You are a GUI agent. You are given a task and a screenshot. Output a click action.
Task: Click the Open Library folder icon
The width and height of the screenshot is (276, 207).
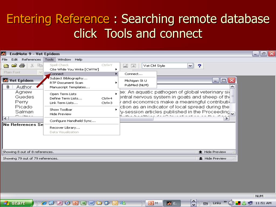(x=14, y=66)
